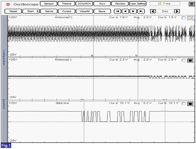Open the Review mode
The height and width of the screenshot is (149, 196).
(x=120, y=4)
